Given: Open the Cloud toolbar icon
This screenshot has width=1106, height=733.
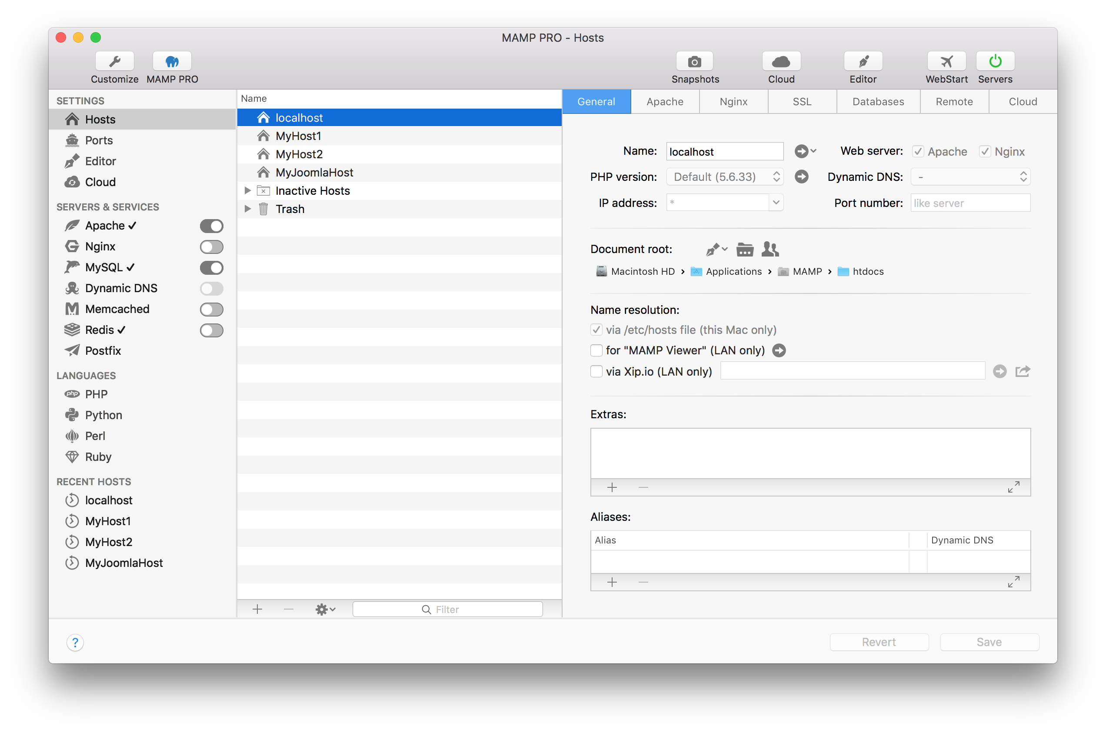Looking at the screenshot, I should click(x=781, y=61).
